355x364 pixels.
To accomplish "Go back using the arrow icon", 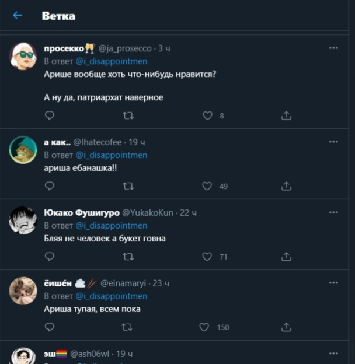I will [x=18, y=16].
